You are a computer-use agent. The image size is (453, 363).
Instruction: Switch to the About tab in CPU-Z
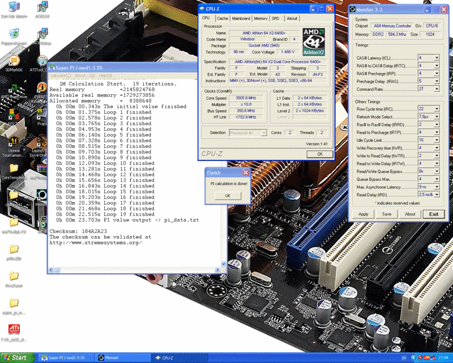coord(292,18)
